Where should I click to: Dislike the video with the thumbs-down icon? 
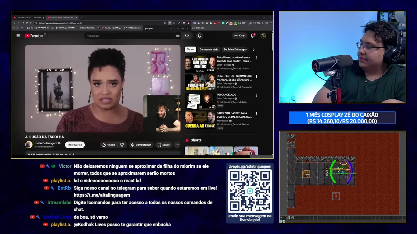[122, 145]
